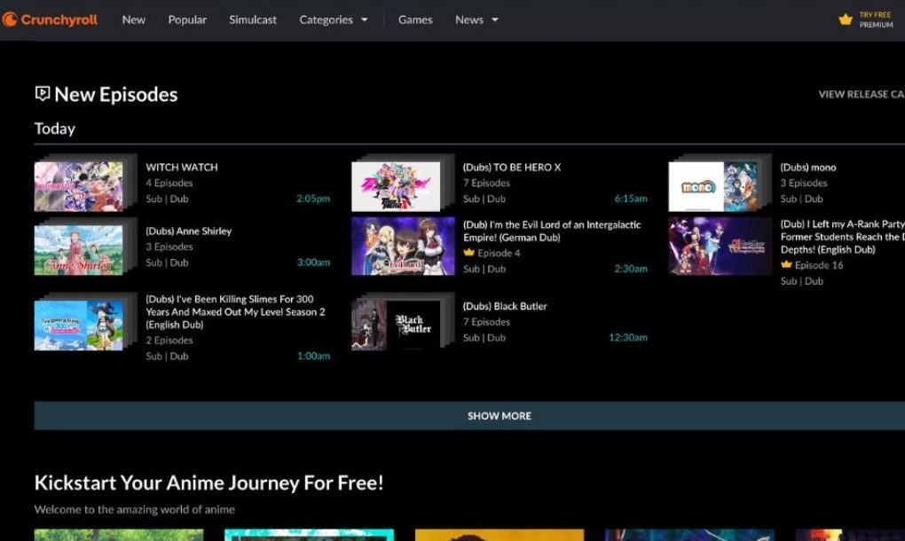Open the View Release Calendar link
The height and width of the screenshot is (541, 905).
point(862,94)
